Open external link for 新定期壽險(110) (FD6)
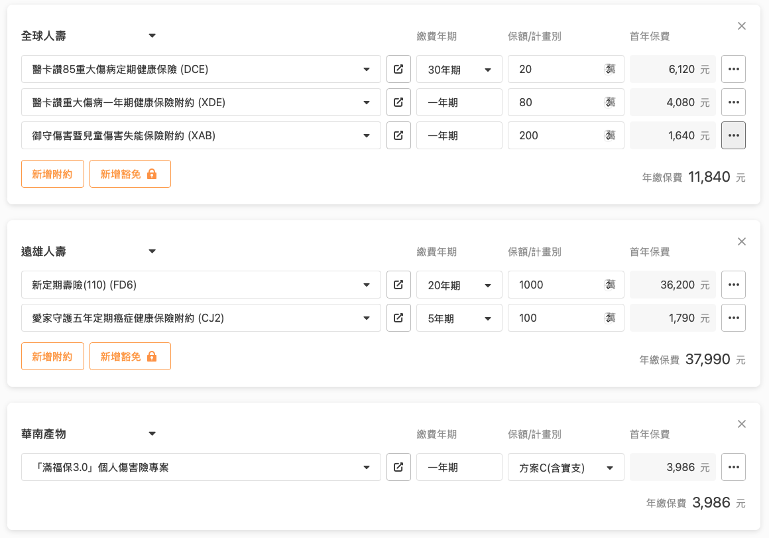This screenshot has height=538, width=769. (398, 285)
